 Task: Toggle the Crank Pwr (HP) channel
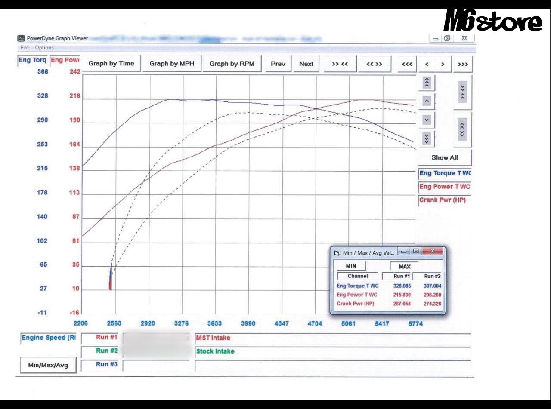point(445,200)
